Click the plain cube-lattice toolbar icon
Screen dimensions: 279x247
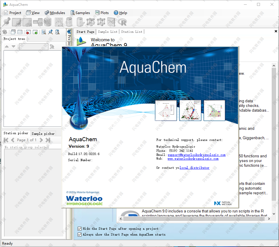(101, 22)
